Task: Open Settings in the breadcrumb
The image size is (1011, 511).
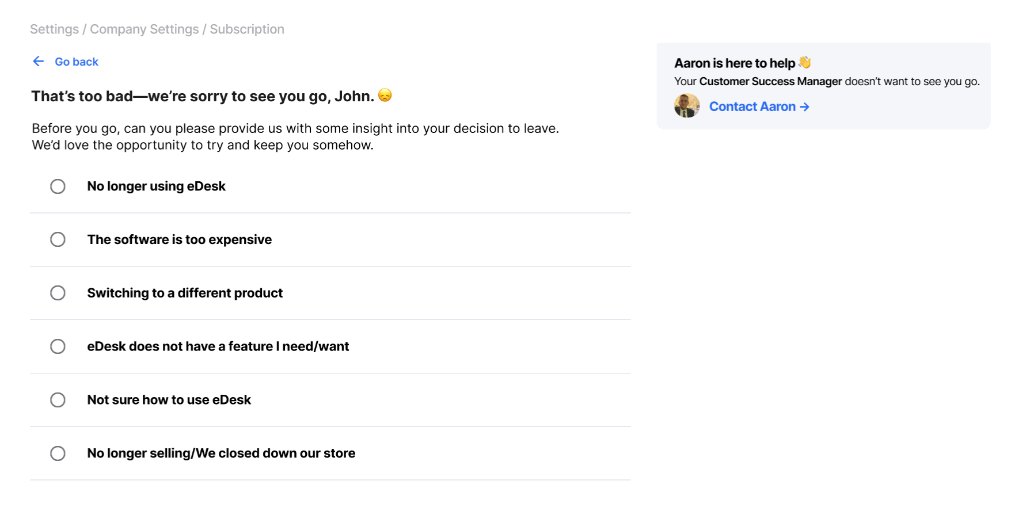Action: pyautogui.click(x=54, y=29)
